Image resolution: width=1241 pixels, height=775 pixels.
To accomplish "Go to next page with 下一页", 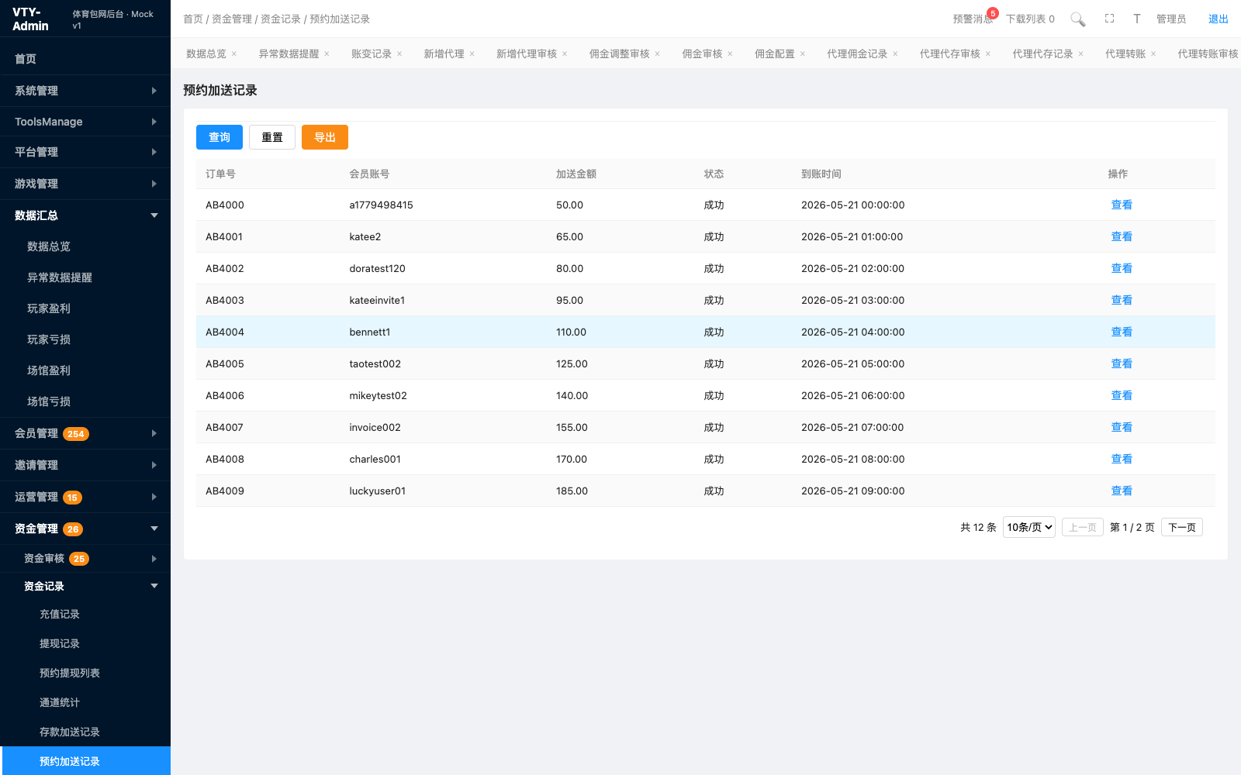I will coord(1182,527).
